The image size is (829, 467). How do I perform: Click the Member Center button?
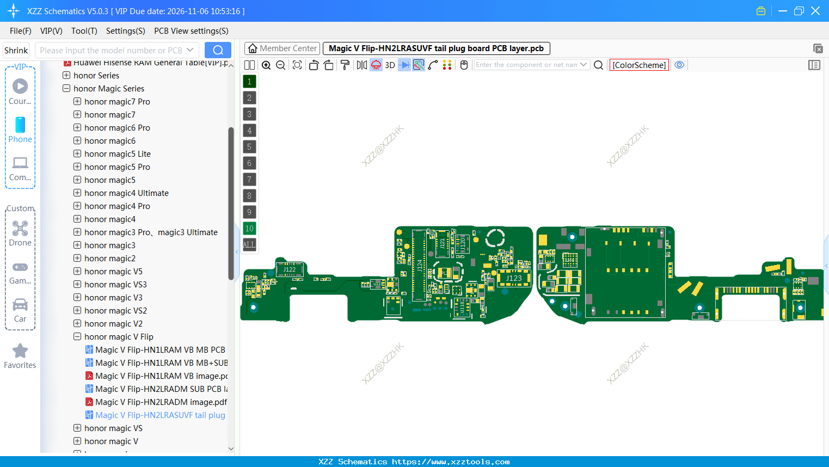click(282, 48)
